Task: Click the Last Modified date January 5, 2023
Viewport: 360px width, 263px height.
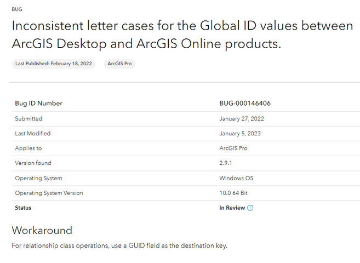Action: (240, 133)
